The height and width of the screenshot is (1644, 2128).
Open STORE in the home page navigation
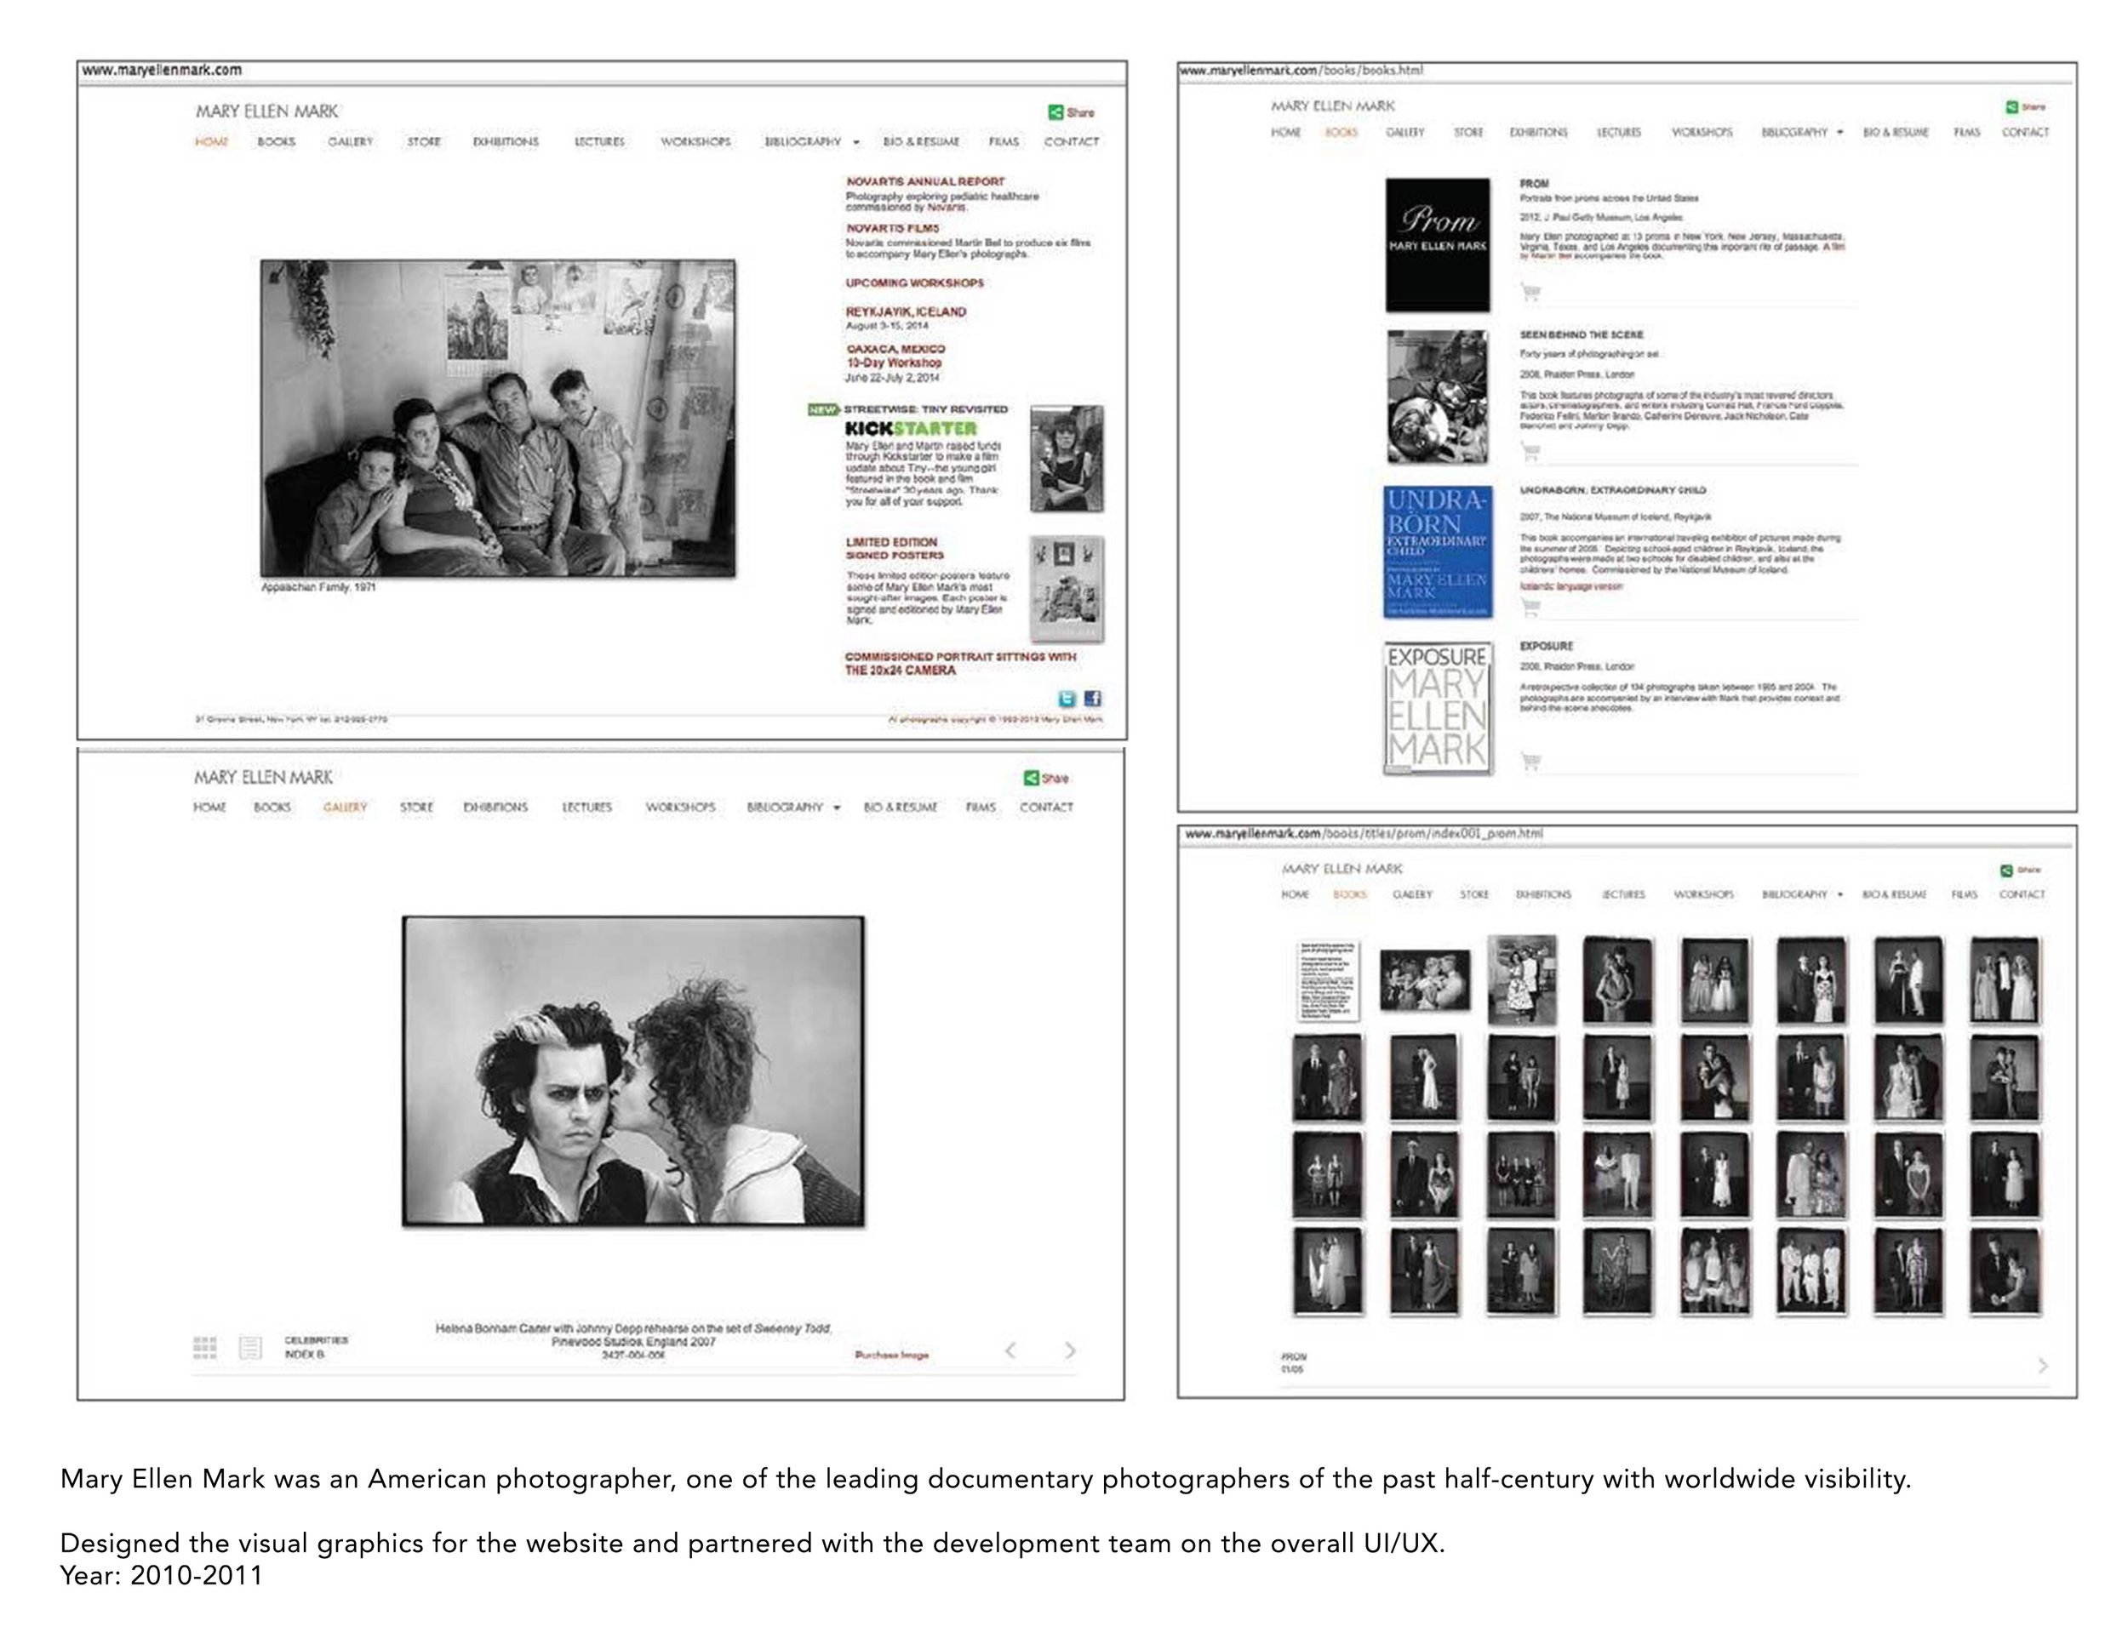pyautogui.click(x=424, y=142)
